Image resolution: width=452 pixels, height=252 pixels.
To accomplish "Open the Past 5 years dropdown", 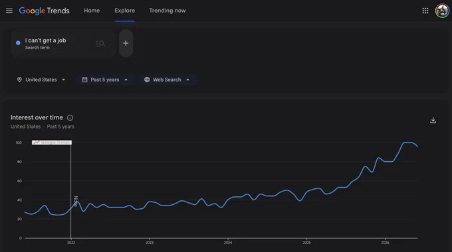I will pos(105,80).
